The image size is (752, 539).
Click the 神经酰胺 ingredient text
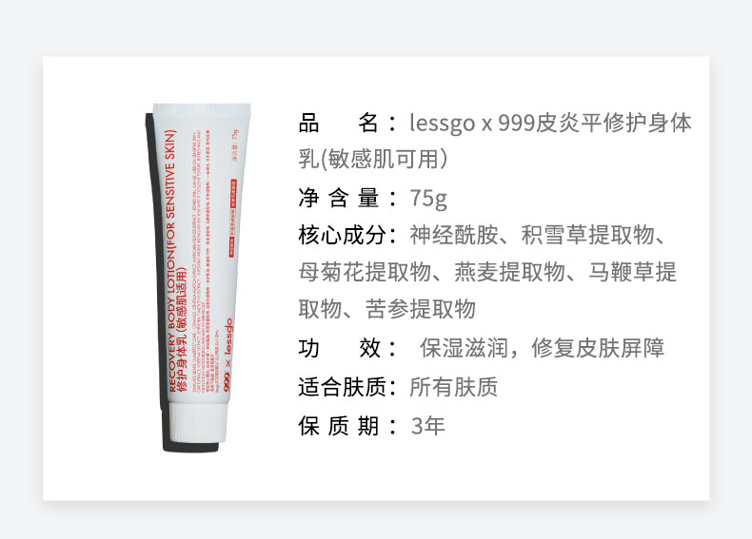pos(454,235)
